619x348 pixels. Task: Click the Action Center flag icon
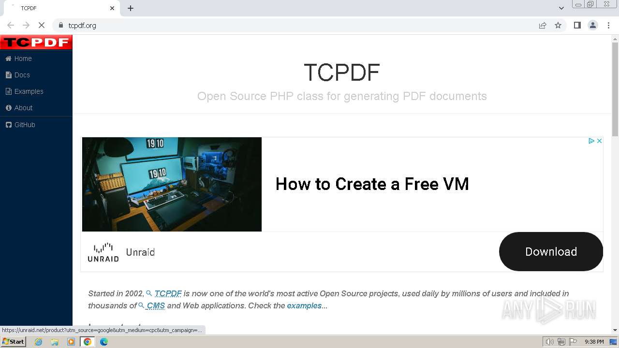tap(573, 342)
